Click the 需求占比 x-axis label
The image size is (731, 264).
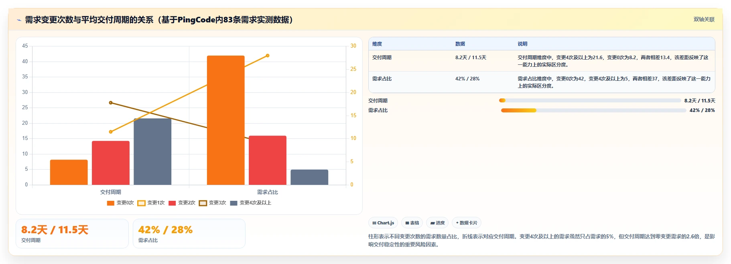[x=268, y=192]
